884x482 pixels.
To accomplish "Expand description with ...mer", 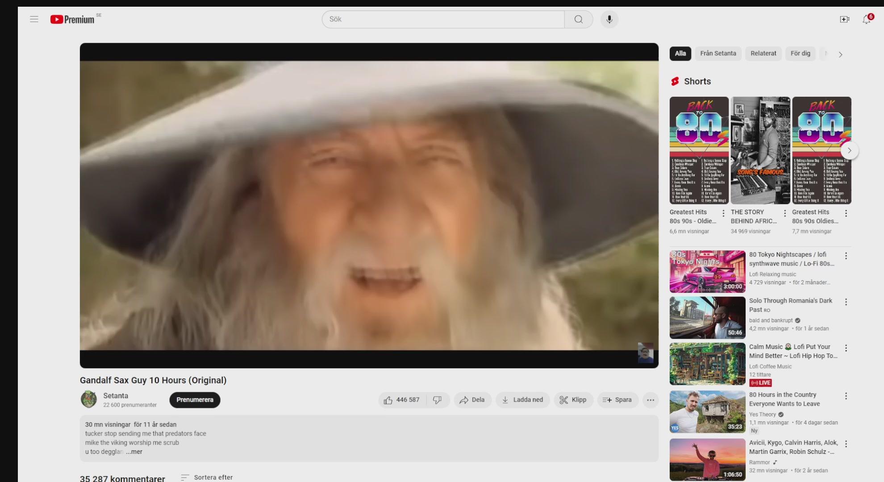I will pyautogui.click(x=134, y=452).
